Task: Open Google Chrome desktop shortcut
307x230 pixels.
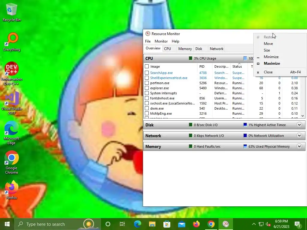Action: (x=12, y=163)
